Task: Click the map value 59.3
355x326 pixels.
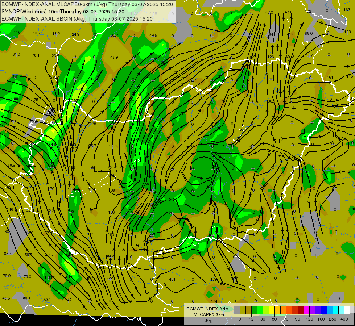Action: (x=27, y=299)
